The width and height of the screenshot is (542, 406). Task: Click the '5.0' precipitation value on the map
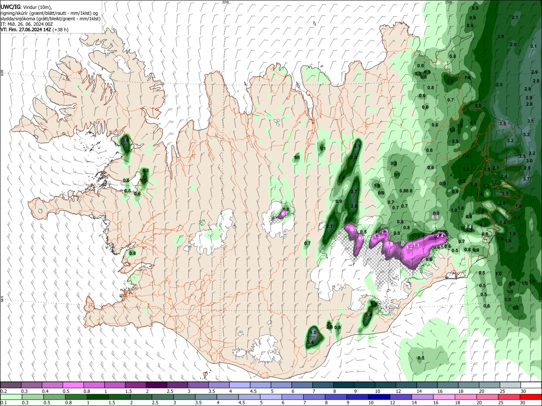313,333
